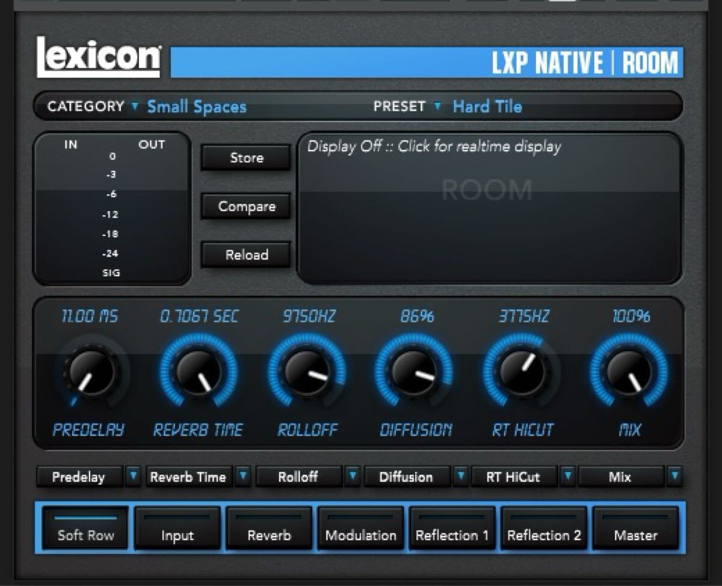Select the Small Spaces category name
This screenshot has width=722, height=586.
coord(197,107)
